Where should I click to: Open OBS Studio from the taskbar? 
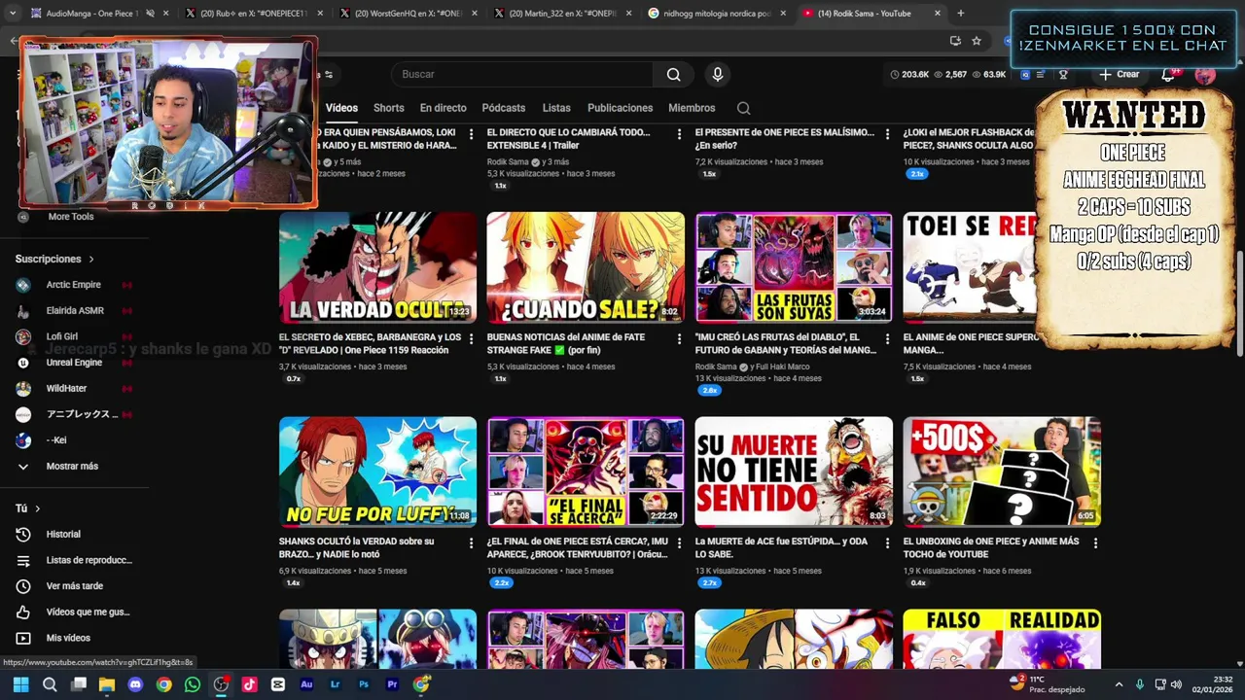[x=221, y=684]
